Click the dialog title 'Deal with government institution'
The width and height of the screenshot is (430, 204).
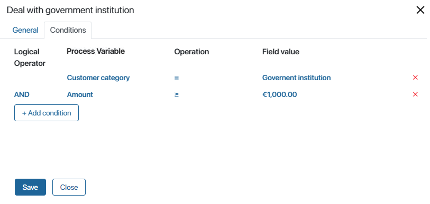click(70, 11)
